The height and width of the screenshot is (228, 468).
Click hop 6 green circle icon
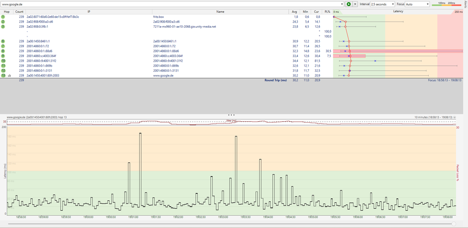point(3,41)
